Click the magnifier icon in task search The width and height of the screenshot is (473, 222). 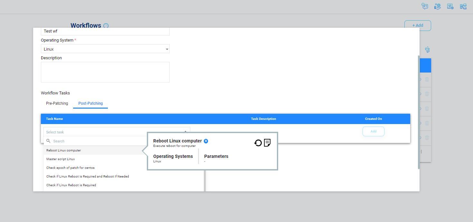pyautogui.click(x=48, y=141)
